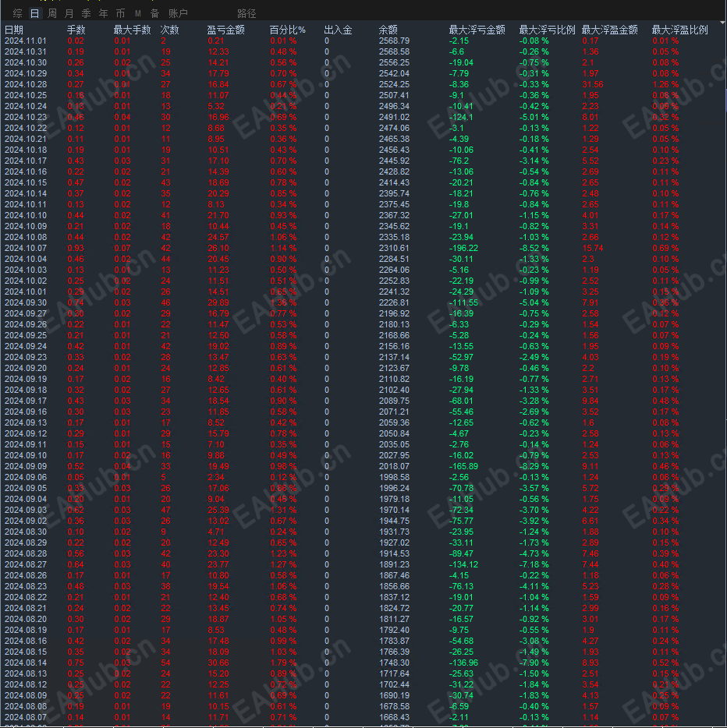The width and height of the screenshot is (727, 728).
Task: Click the 2024.09.30 date cell
Action: point(26,302)
